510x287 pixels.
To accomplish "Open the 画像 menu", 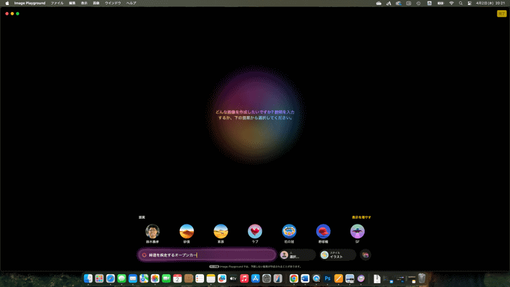I will click(x=96, y=3).
